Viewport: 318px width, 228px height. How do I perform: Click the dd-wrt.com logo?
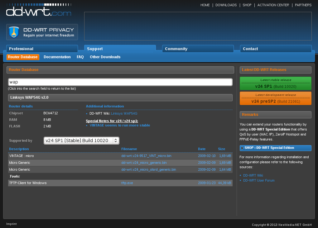click(x=39, y=10)
